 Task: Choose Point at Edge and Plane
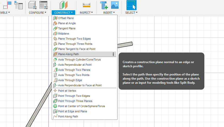tap(84, 111)
